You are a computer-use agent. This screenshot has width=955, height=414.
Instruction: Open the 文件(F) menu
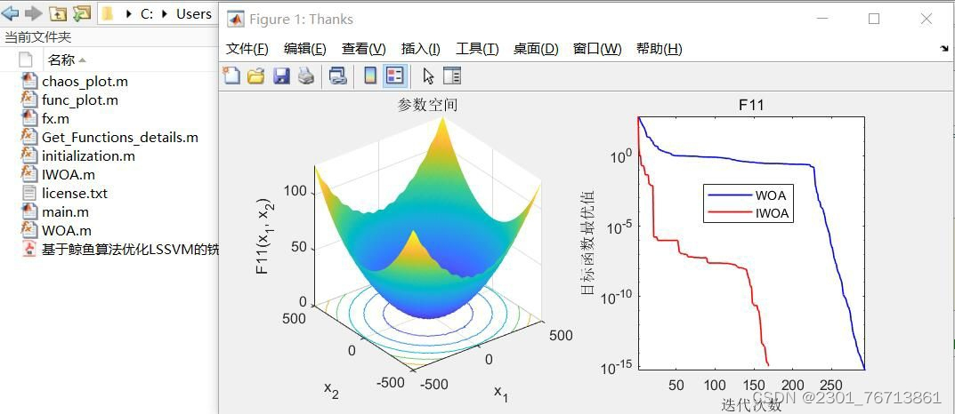click(247, 49)
